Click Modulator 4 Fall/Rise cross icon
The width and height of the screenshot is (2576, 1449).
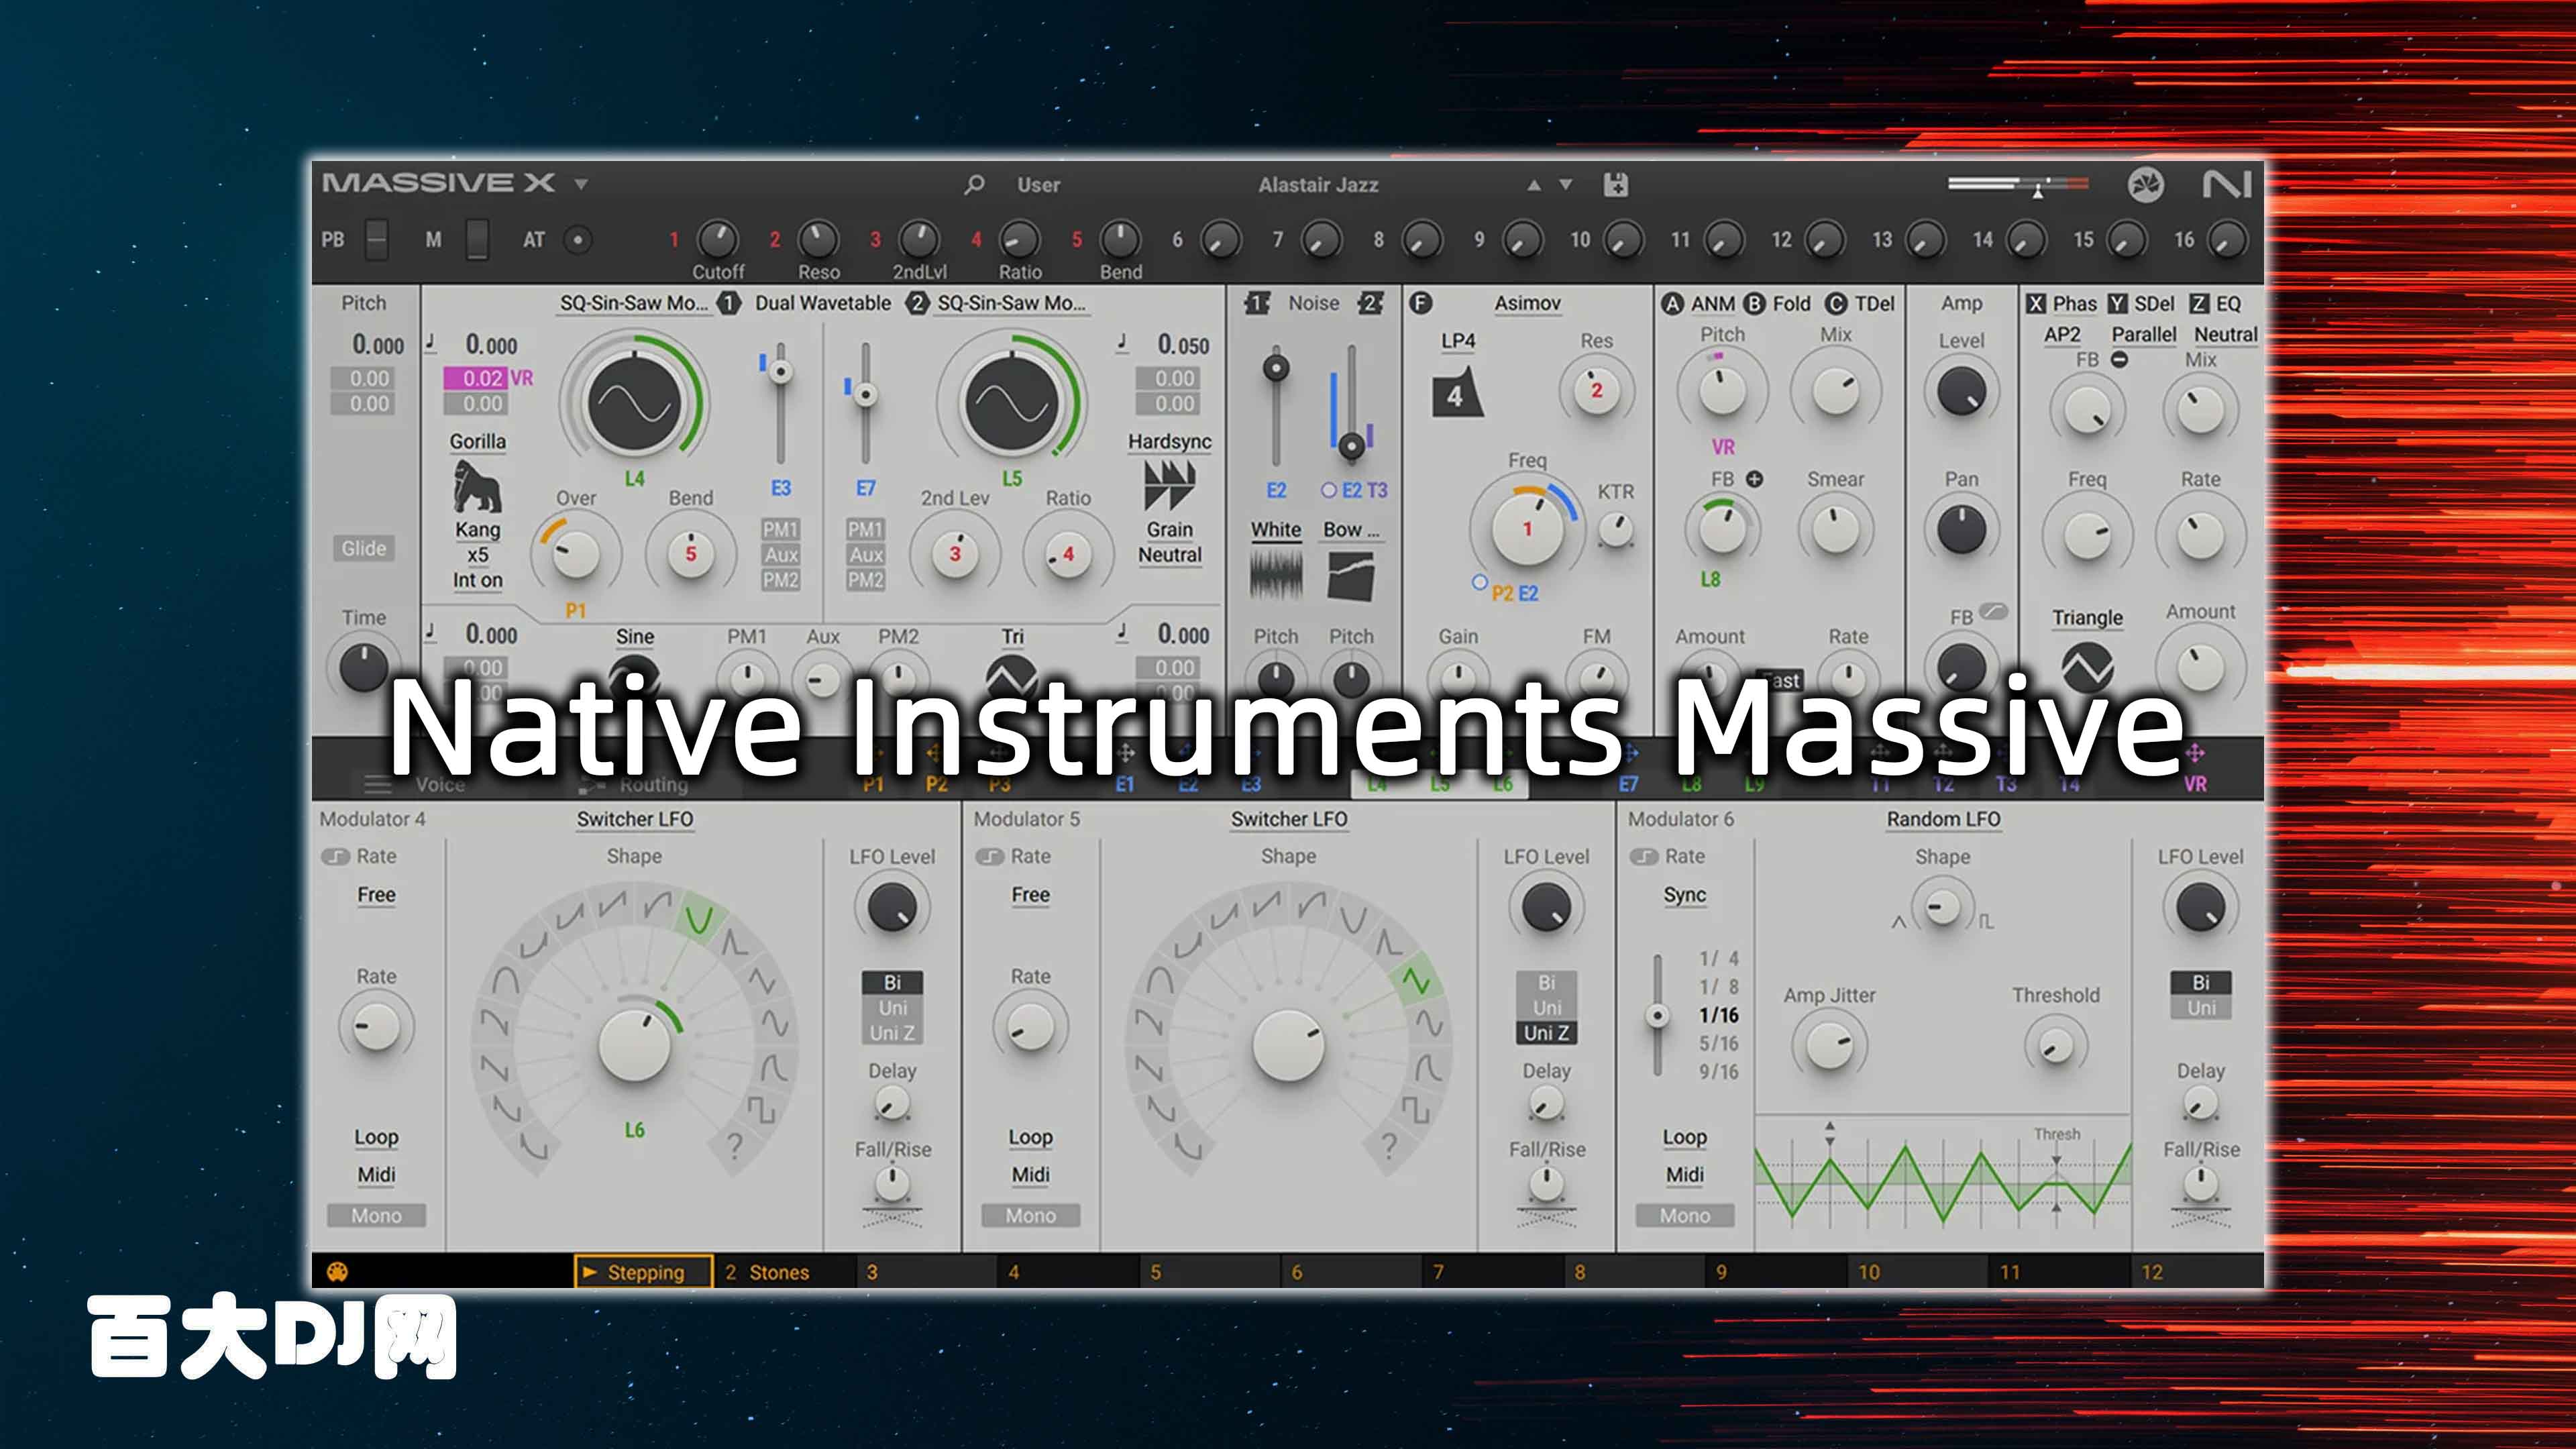892,1217
